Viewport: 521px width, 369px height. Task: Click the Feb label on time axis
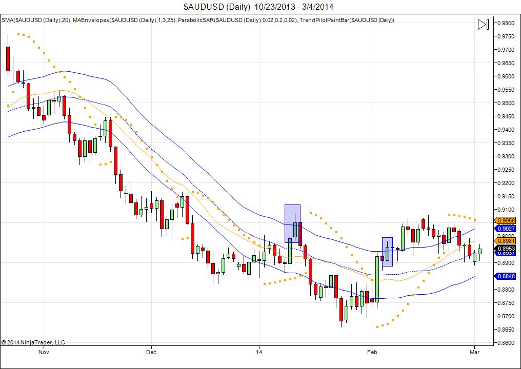[x=372, y=352]
